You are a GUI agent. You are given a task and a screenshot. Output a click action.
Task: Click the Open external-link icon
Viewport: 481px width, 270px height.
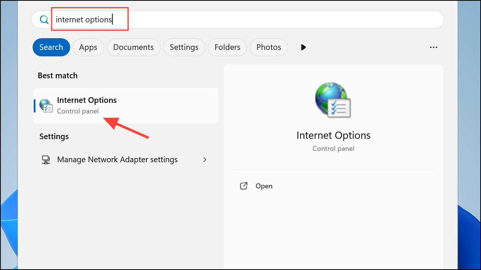tap(244, 186)
